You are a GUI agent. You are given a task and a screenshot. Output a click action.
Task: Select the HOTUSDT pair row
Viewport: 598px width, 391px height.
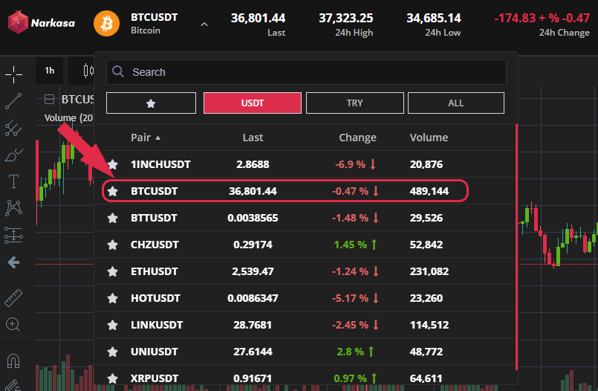click(x=305, y=298)
